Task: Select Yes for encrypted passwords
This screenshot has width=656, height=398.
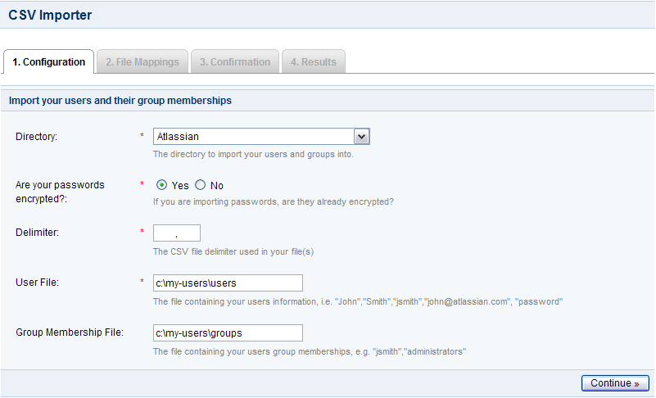Action: (x=161, y=185)
